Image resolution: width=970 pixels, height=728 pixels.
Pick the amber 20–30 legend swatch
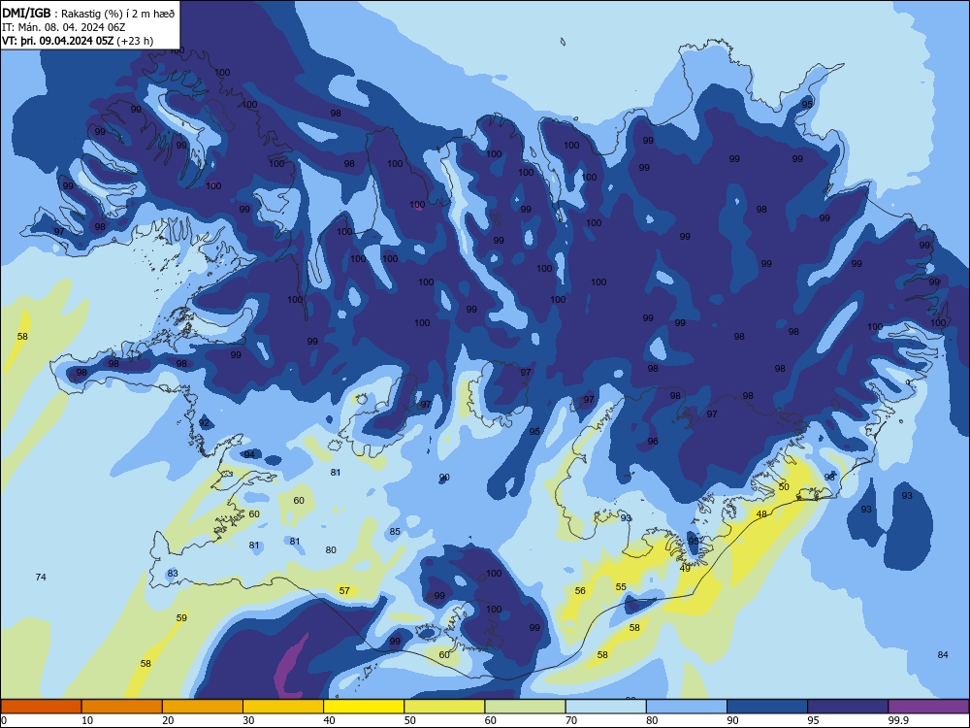pos(203,707)
